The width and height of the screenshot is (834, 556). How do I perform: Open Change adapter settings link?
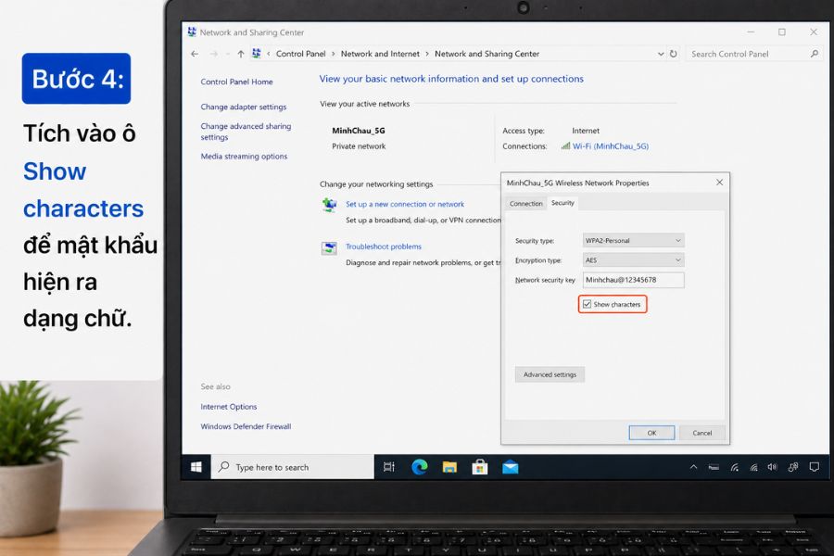tap(244, 107)
